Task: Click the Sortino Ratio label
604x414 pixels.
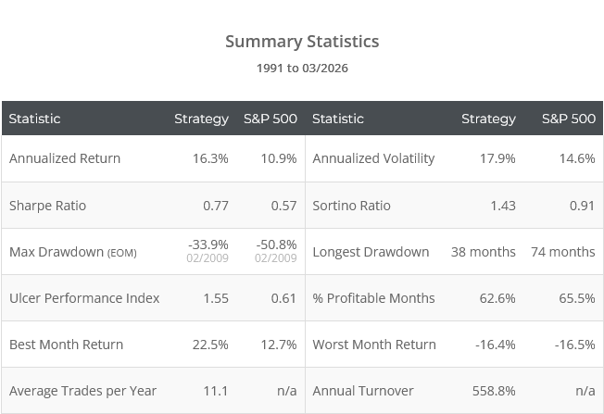Action: (352, 206)
